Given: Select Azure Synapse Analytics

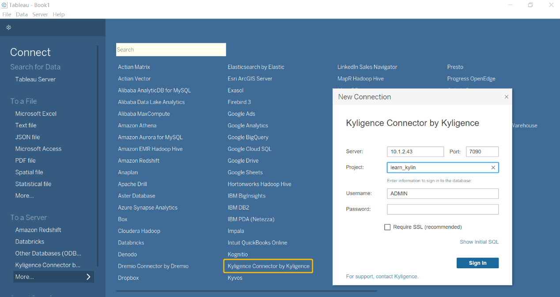Looking at the screenshot, I should 148,208.
